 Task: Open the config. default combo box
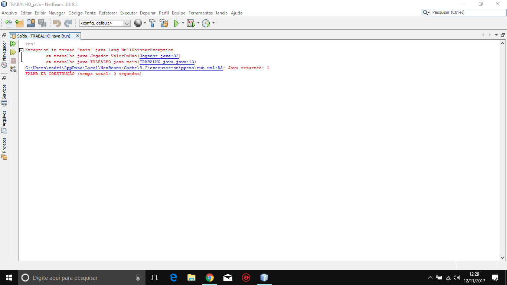tap(105, 23)
